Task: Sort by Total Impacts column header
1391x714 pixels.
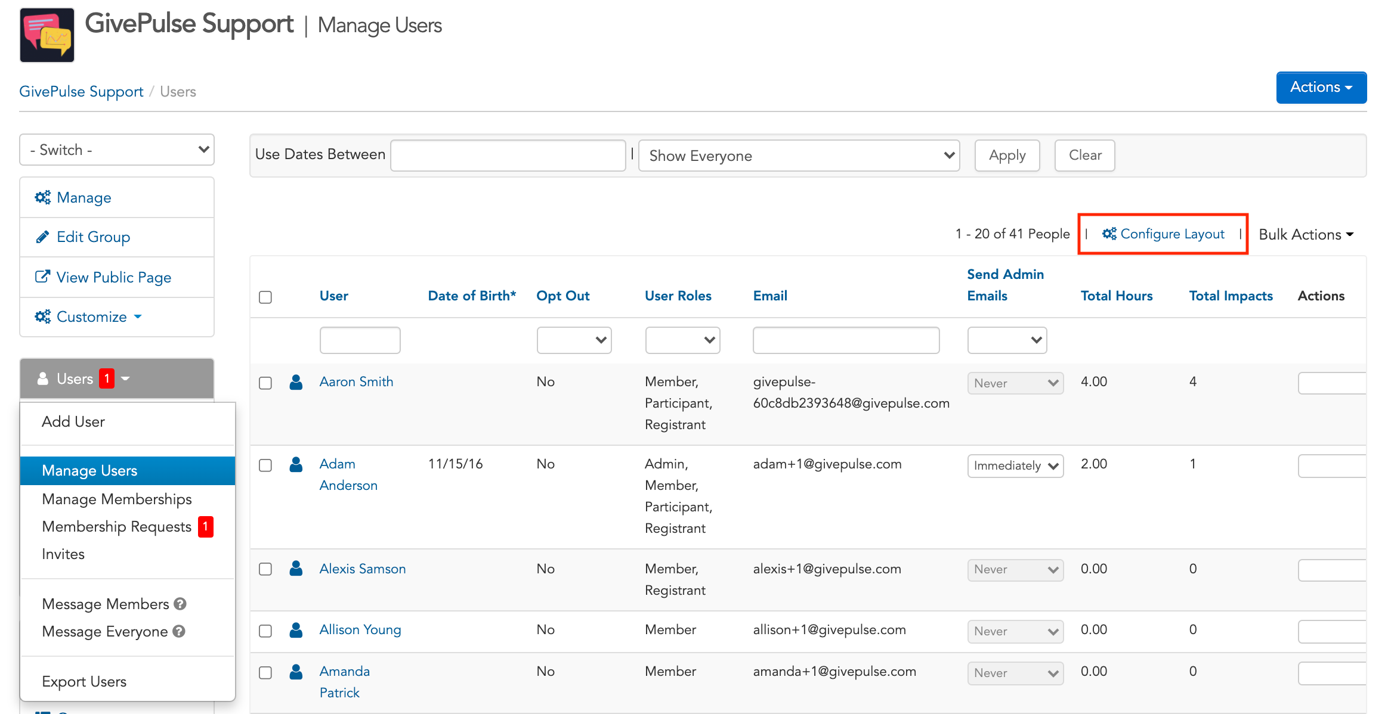Action: [1231, 296]
